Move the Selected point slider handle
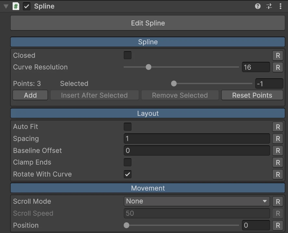This screenshot has height=233, width=288. [174, 83]
